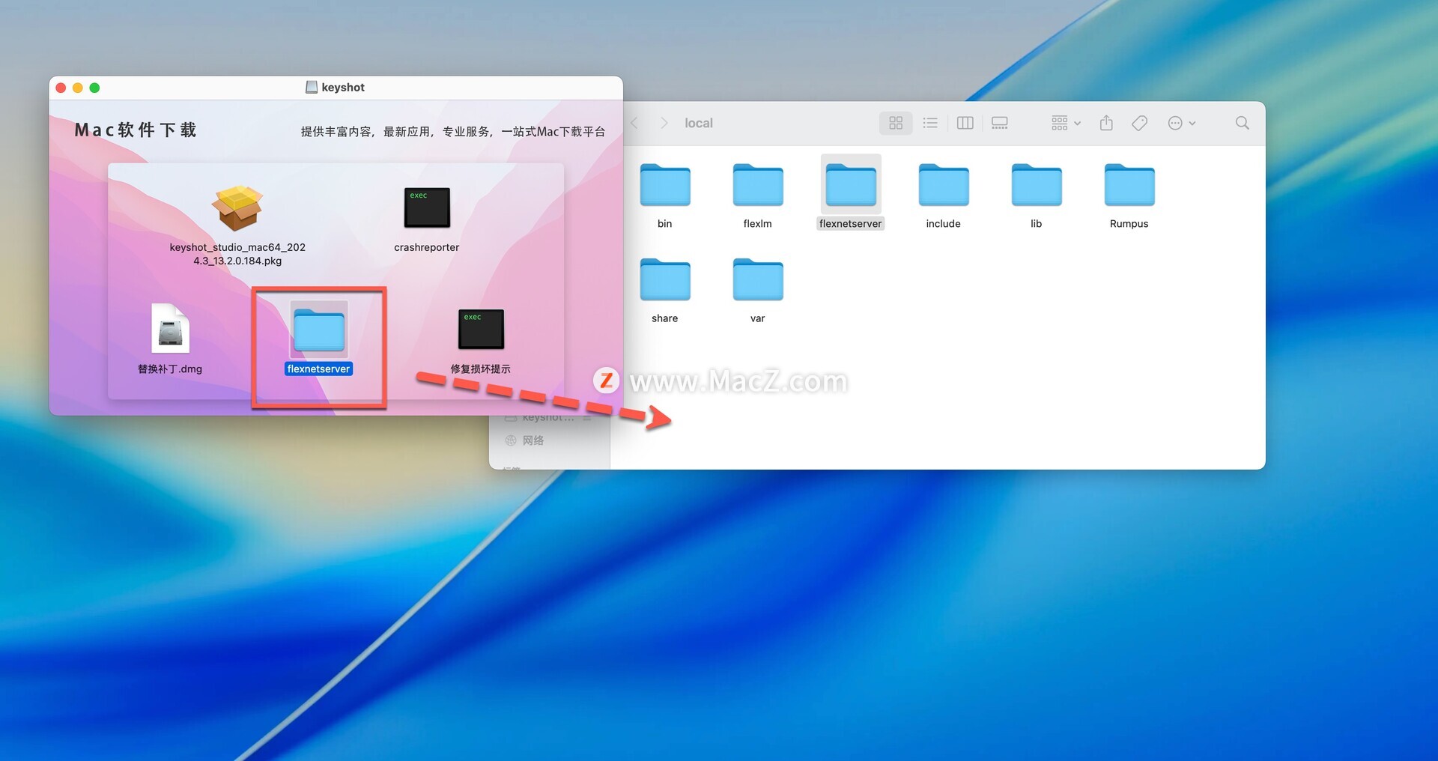
Task: Select 网络 in the Finder sidebar
Action: (533, 440)
